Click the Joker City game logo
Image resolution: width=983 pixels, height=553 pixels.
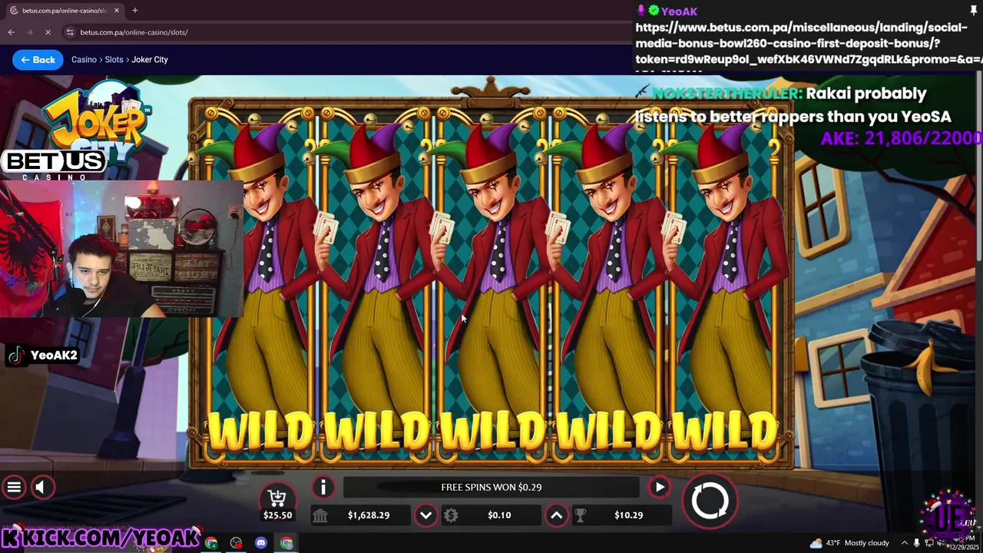(98, 121)
